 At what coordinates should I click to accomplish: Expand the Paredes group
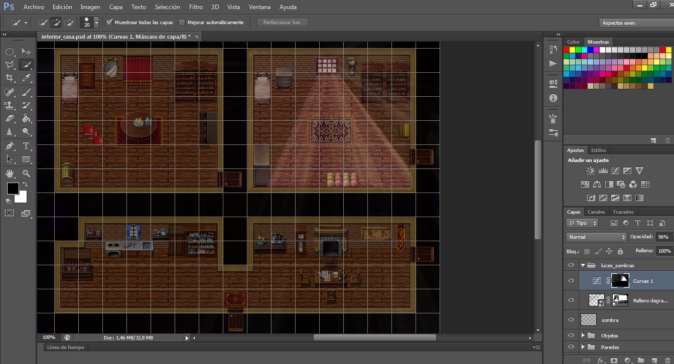pyautogui.click(x=583, y=347)
